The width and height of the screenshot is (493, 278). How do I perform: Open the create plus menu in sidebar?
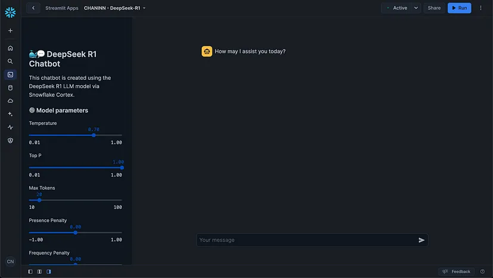[10, 30]
